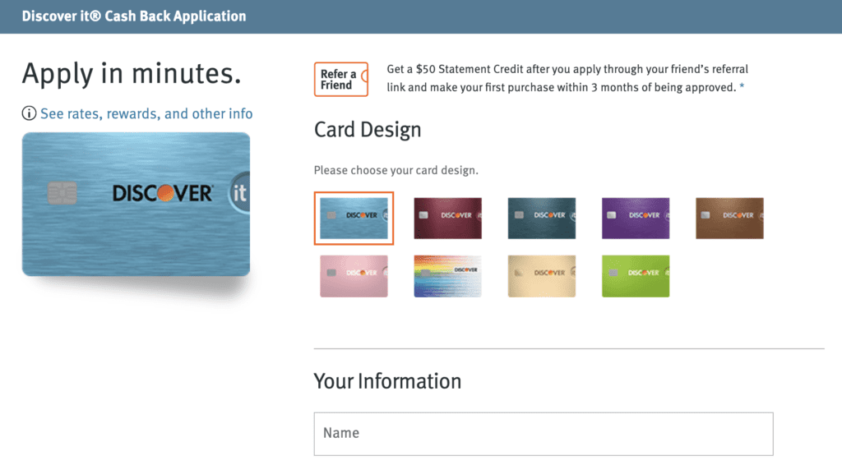Viewport: 842px width, 465px height.
Task: Pick the green card design
Action: point(636,276)
